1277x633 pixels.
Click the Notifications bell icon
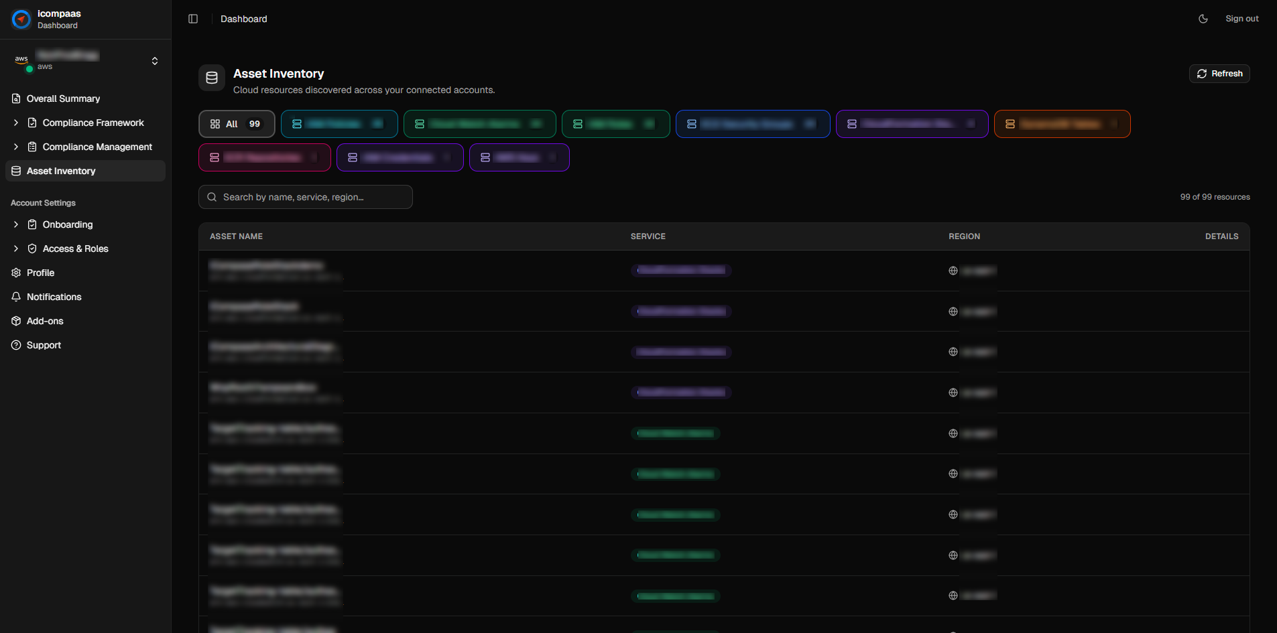point(16,297)
